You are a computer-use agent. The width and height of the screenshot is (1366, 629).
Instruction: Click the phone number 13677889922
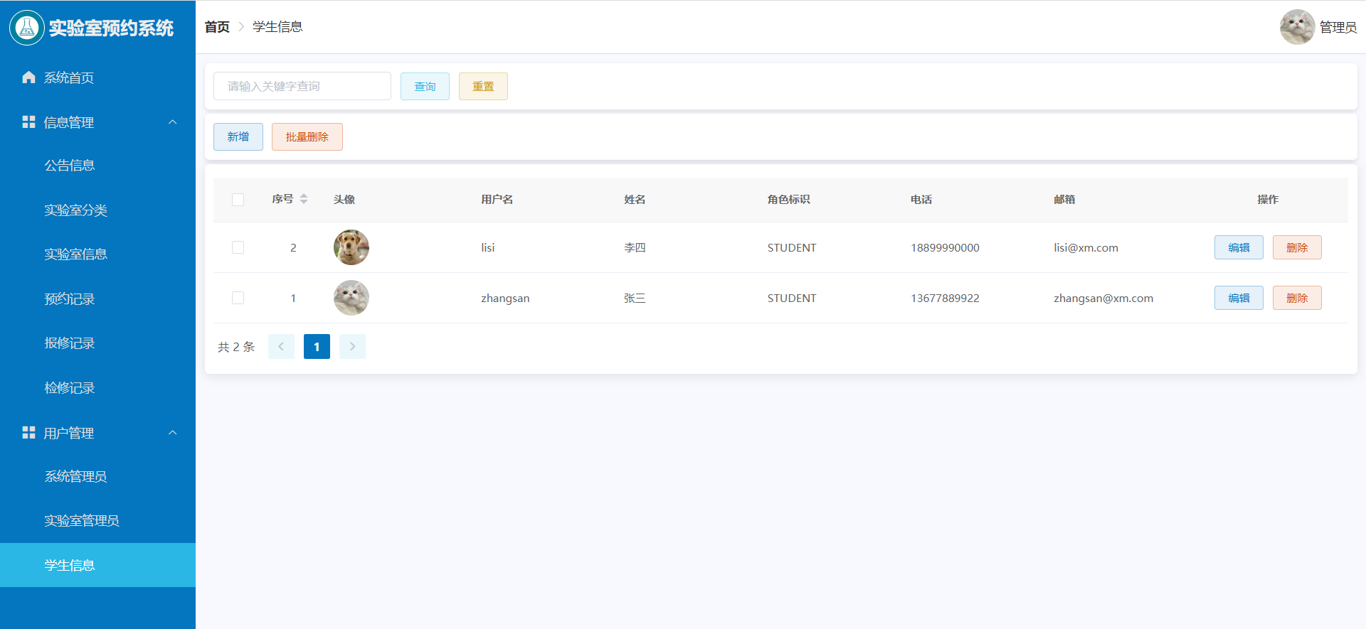[945, 298]
